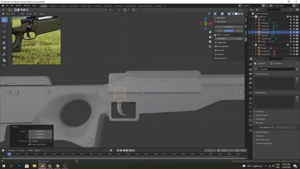
Task: Open the Global transform orientation dropdown in header
Action: (111, 10)
